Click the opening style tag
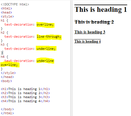This screenshot has width=131, height=116. 7,16
